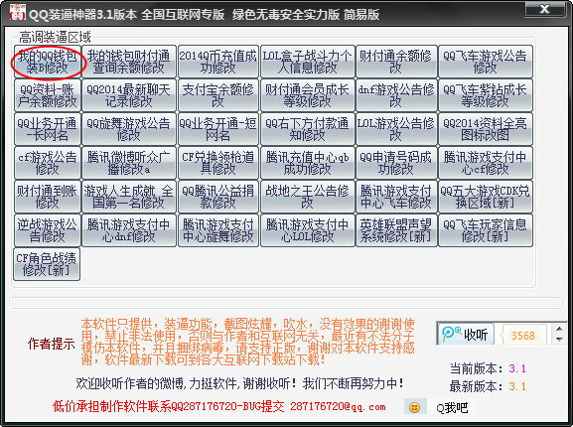Screen dimensions: 573x427
Task: Select 2014Q币充值成功修改 button
Action: [x=218, y=62]
